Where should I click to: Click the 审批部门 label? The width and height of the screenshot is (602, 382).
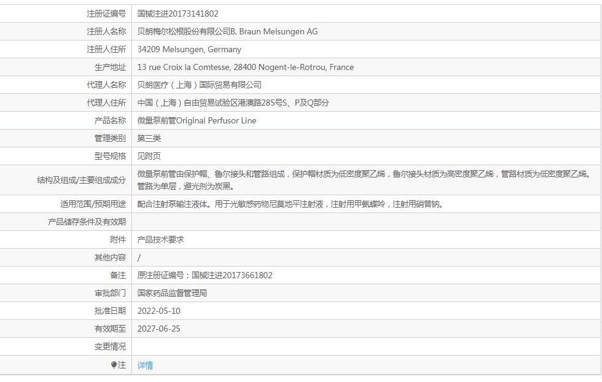pos(110,294)
